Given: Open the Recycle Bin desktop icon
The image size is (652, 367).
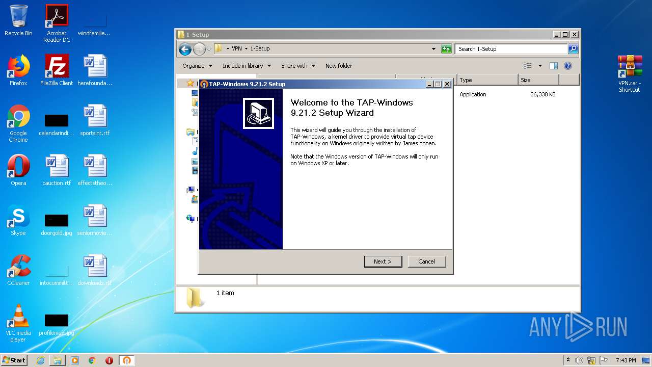Looking at the screenshot, I should coord(18,20).
